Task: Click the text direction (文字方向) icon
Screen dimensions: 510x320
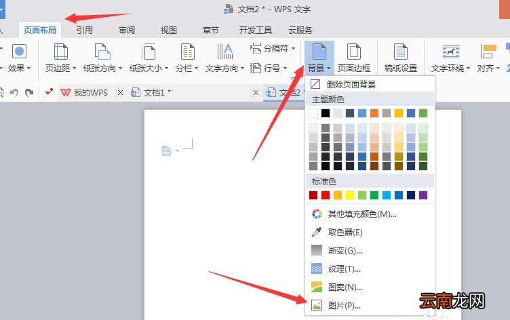Action: coord(224,52)
